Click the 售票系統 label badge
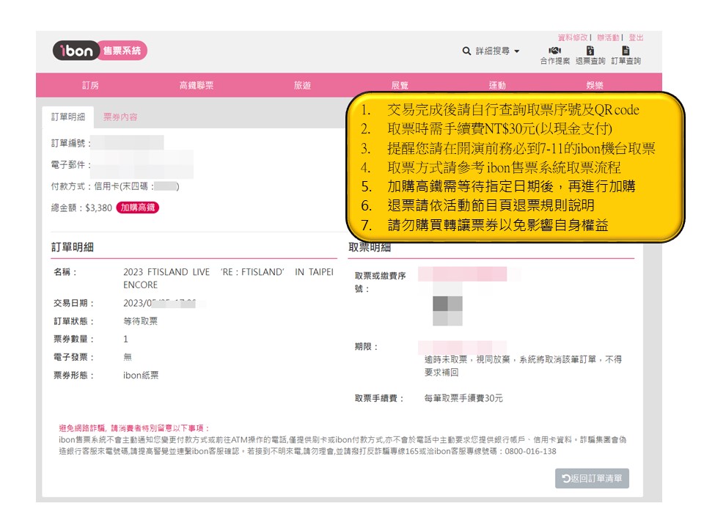Viewport: 704px width, 528px height. [122, 51]
